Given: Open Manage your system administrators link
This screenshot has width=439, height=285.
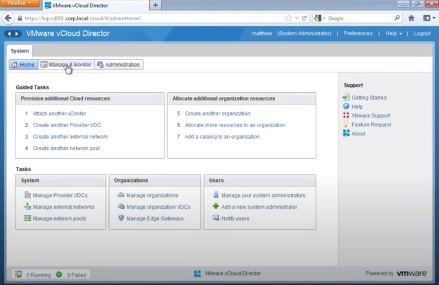Looking at the screenshot, I should (263, 195).
